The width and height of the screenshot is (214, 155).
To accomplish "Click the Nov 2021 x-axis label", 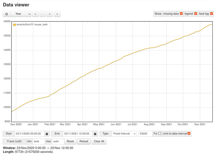I will 200,124.
